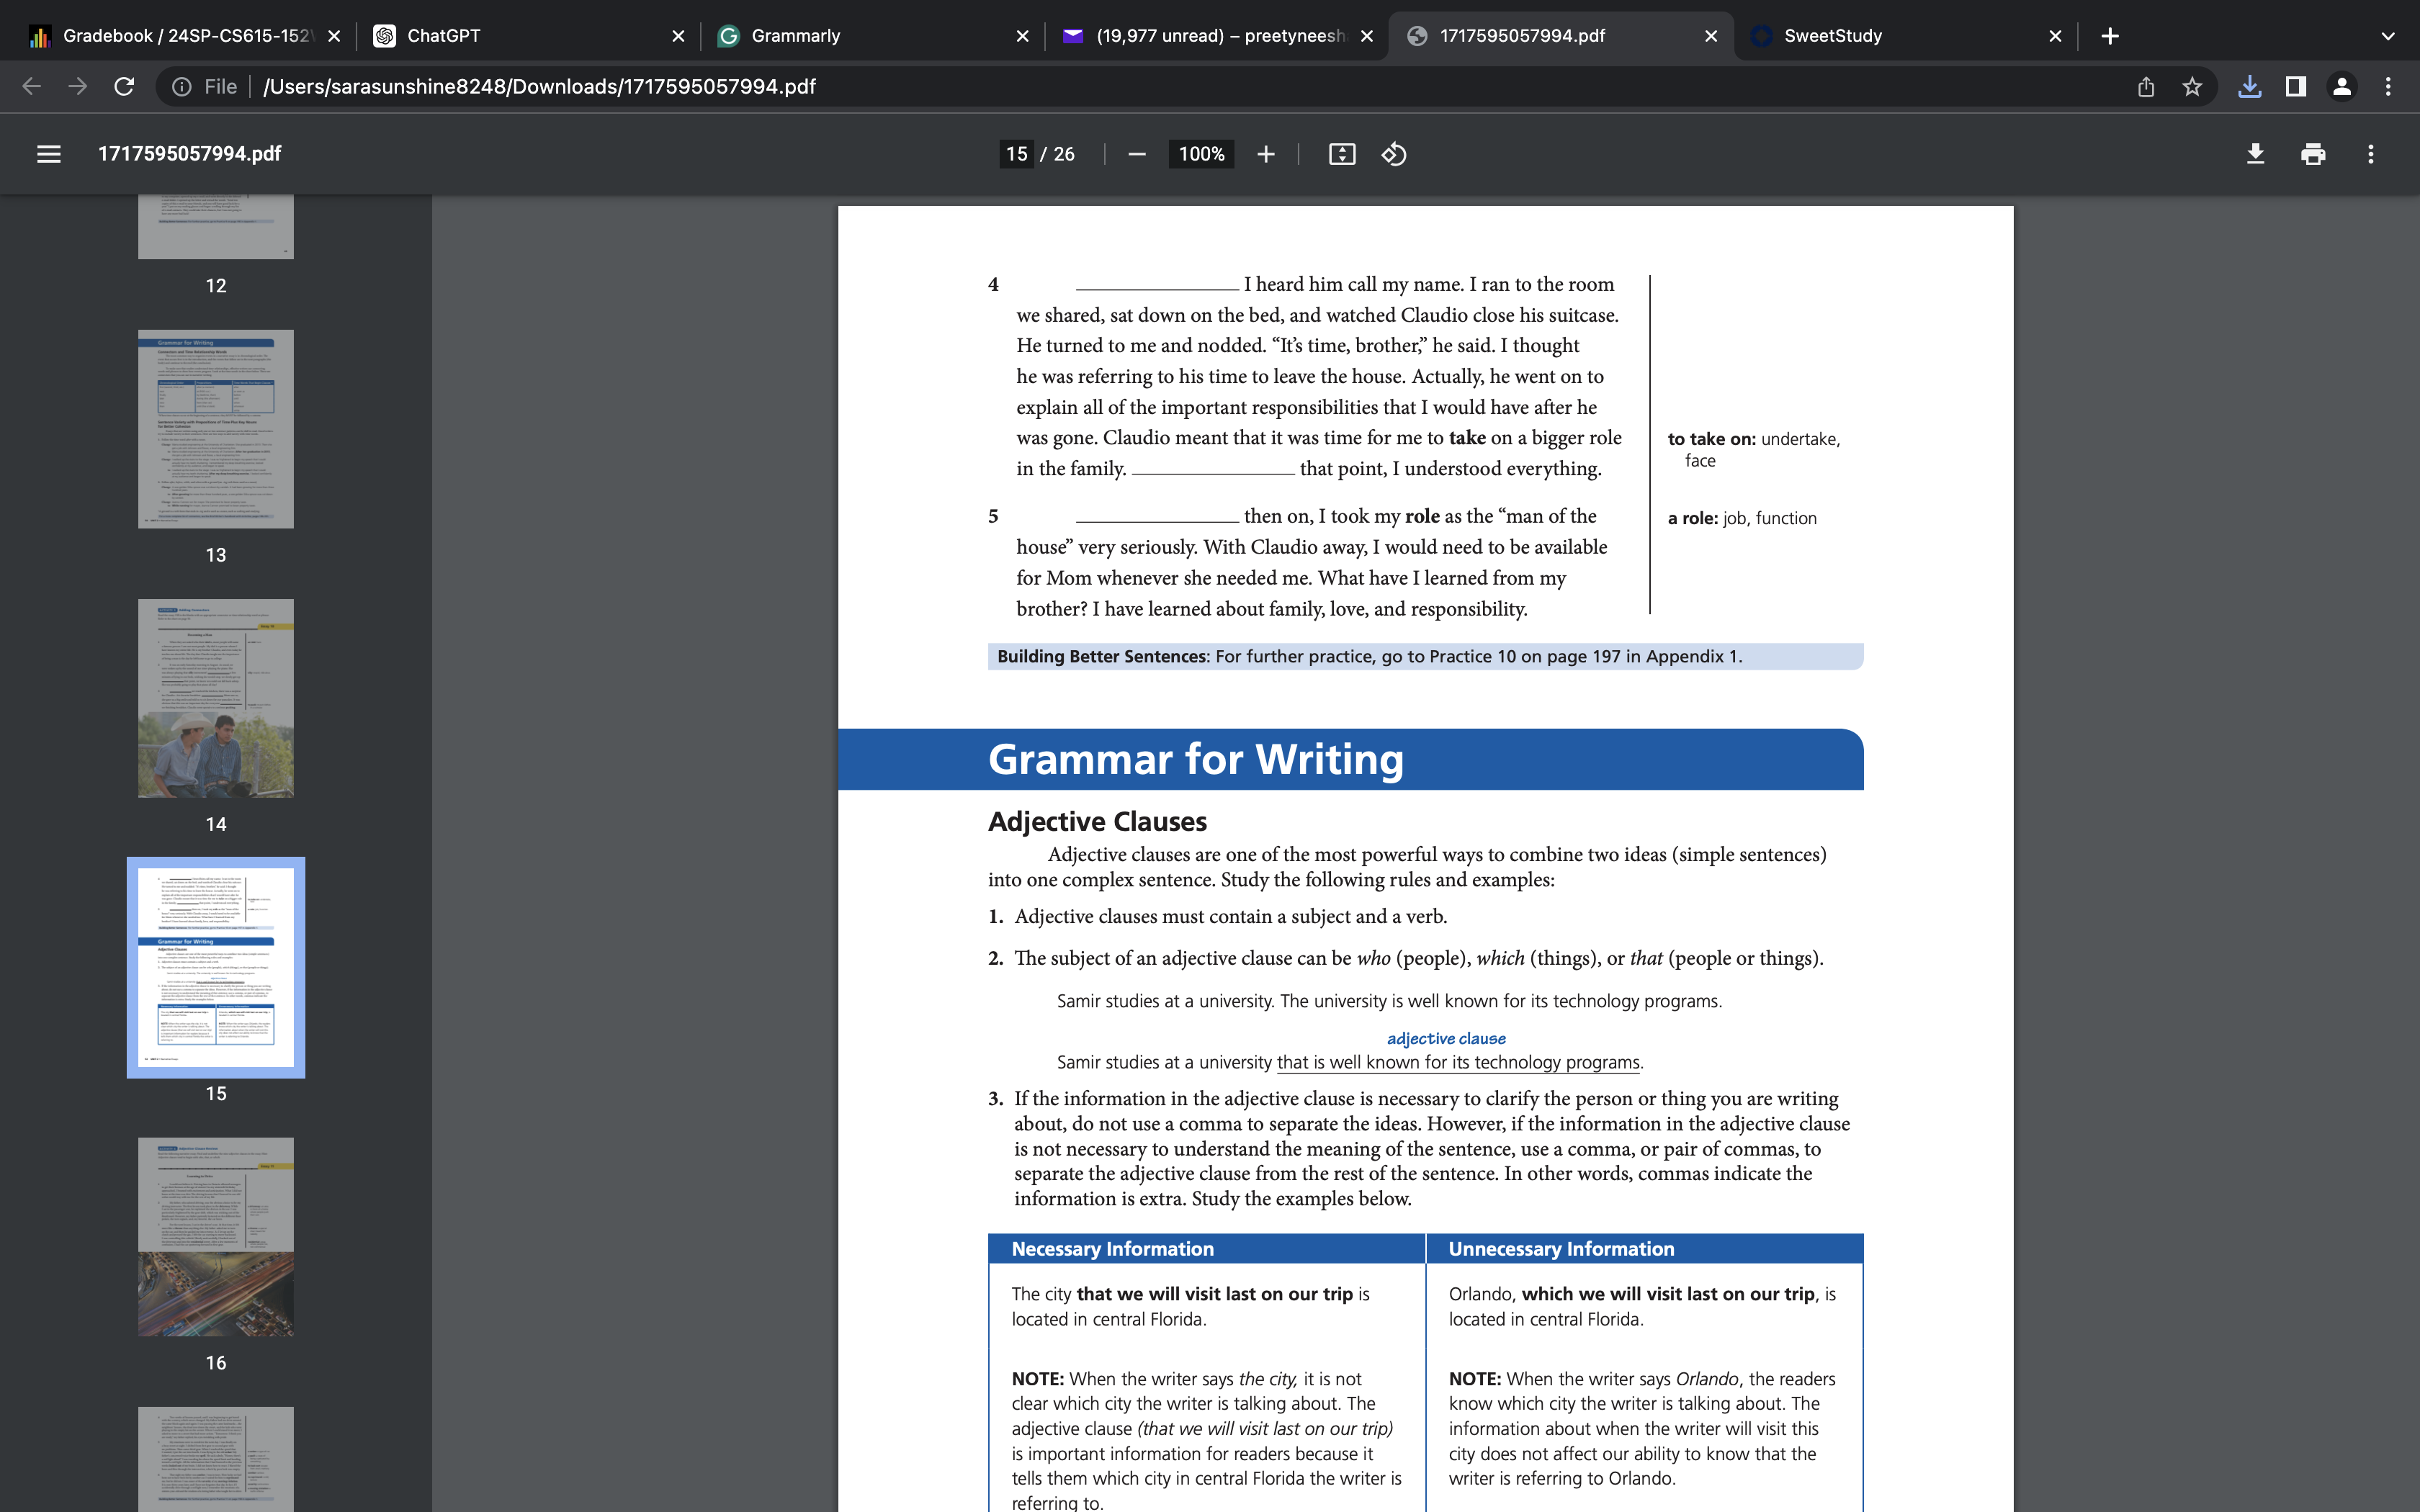Click the 'a role' glossary entry
2420x1512 pixels.
tap(1742, 518)
